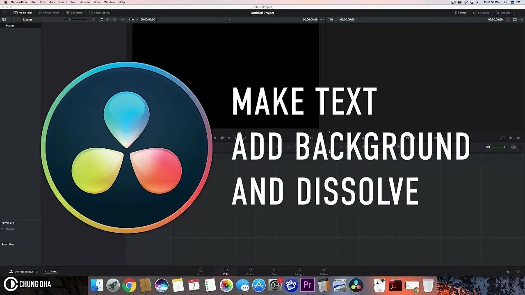Go to the Color page
The height and width of the screenshot is (295, 525).
click(275, 272)
